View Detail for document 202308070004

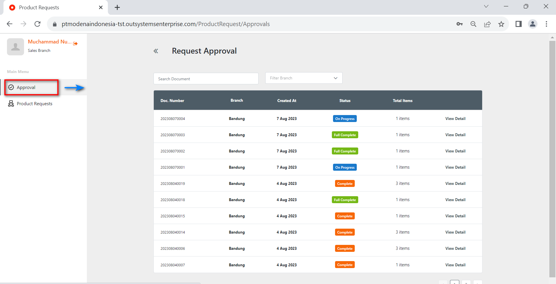(455, 119)
